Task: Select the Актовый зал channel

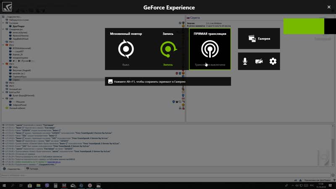Action: [15, 89]
